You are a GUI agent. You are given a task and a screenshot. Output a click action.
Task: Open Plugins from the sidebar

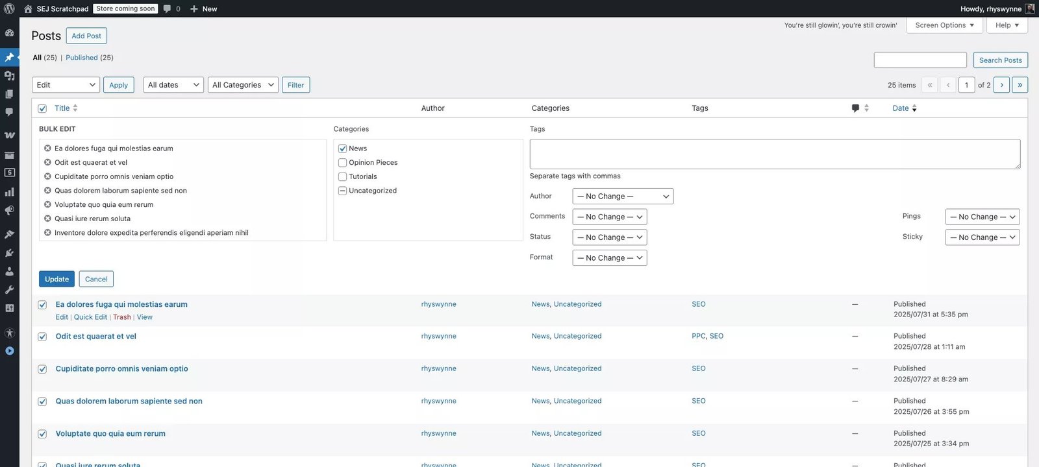pos(9,253)
